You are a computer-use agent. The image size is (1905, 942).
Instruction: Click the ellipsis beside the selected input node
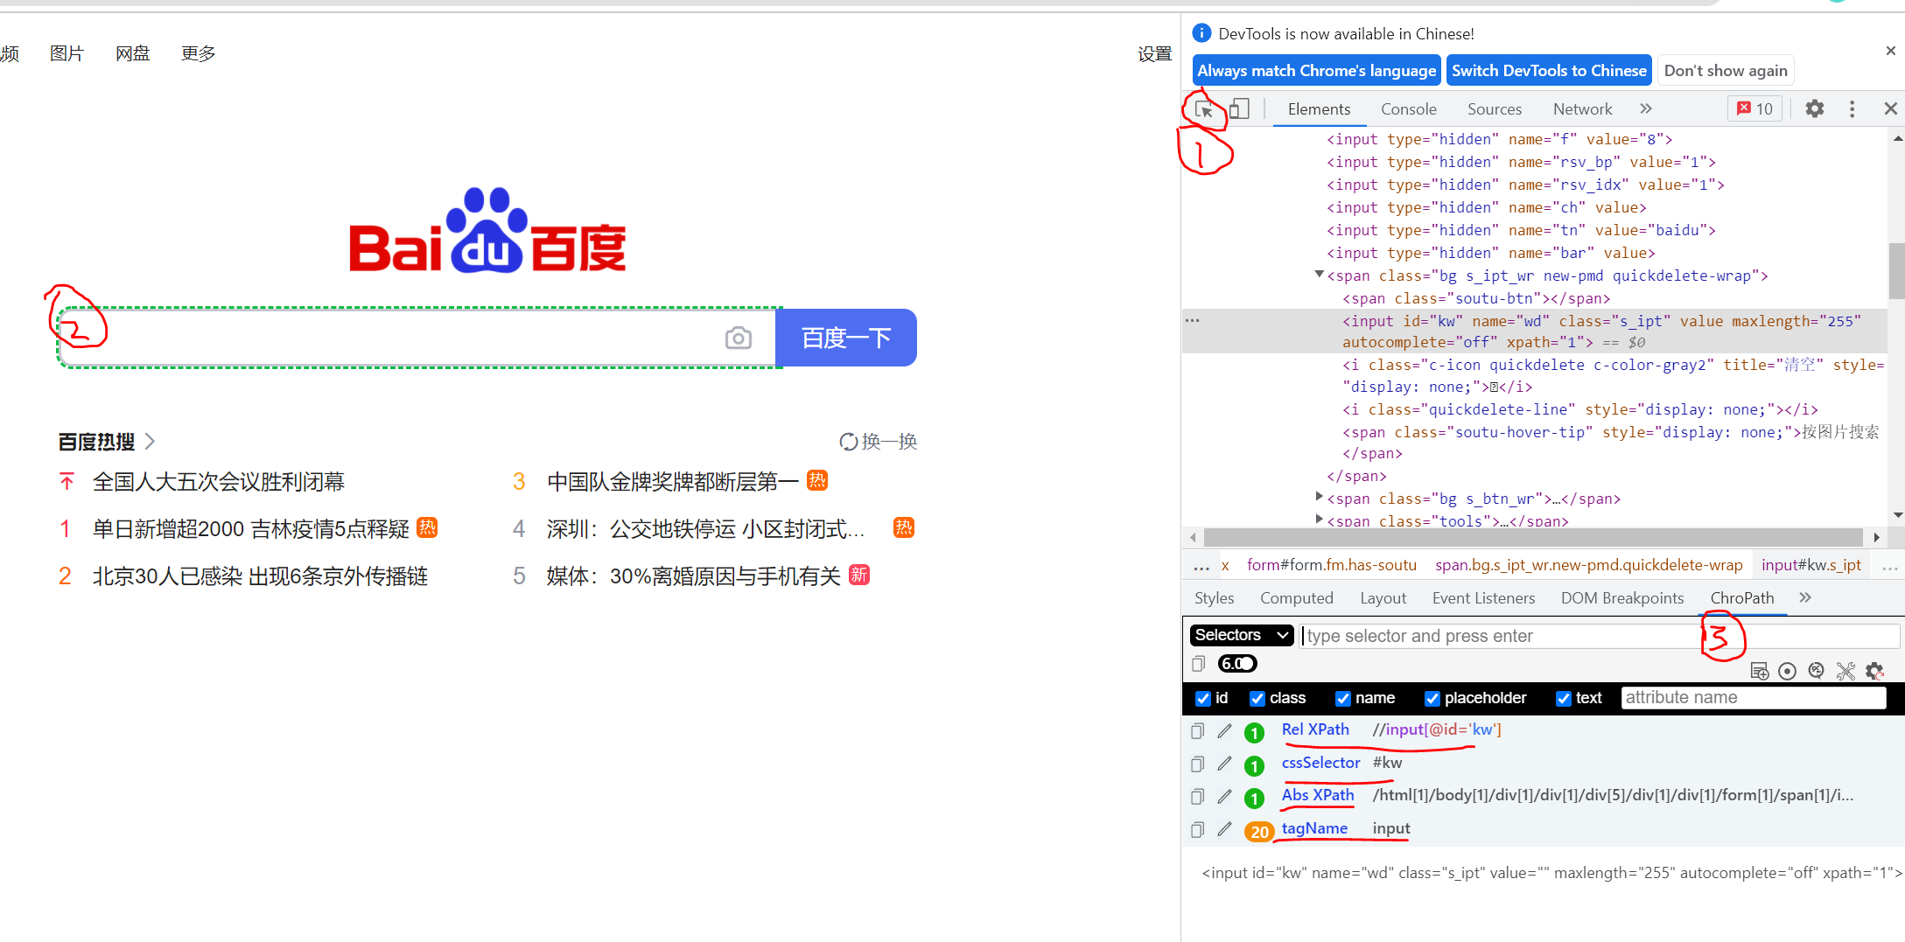pyautogui.click(x=1192, y=320)
